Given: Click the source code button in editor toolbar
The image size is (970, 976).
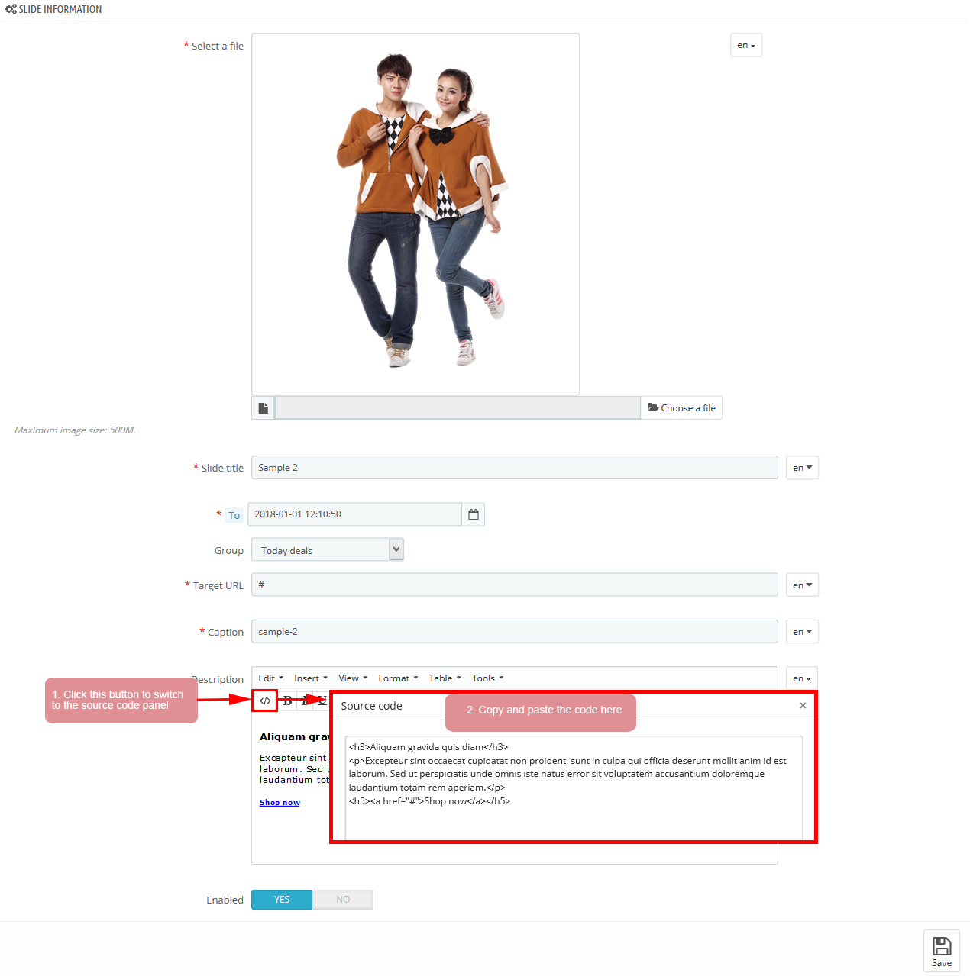Looking at the screenshot, I should [x=264, y=701].
